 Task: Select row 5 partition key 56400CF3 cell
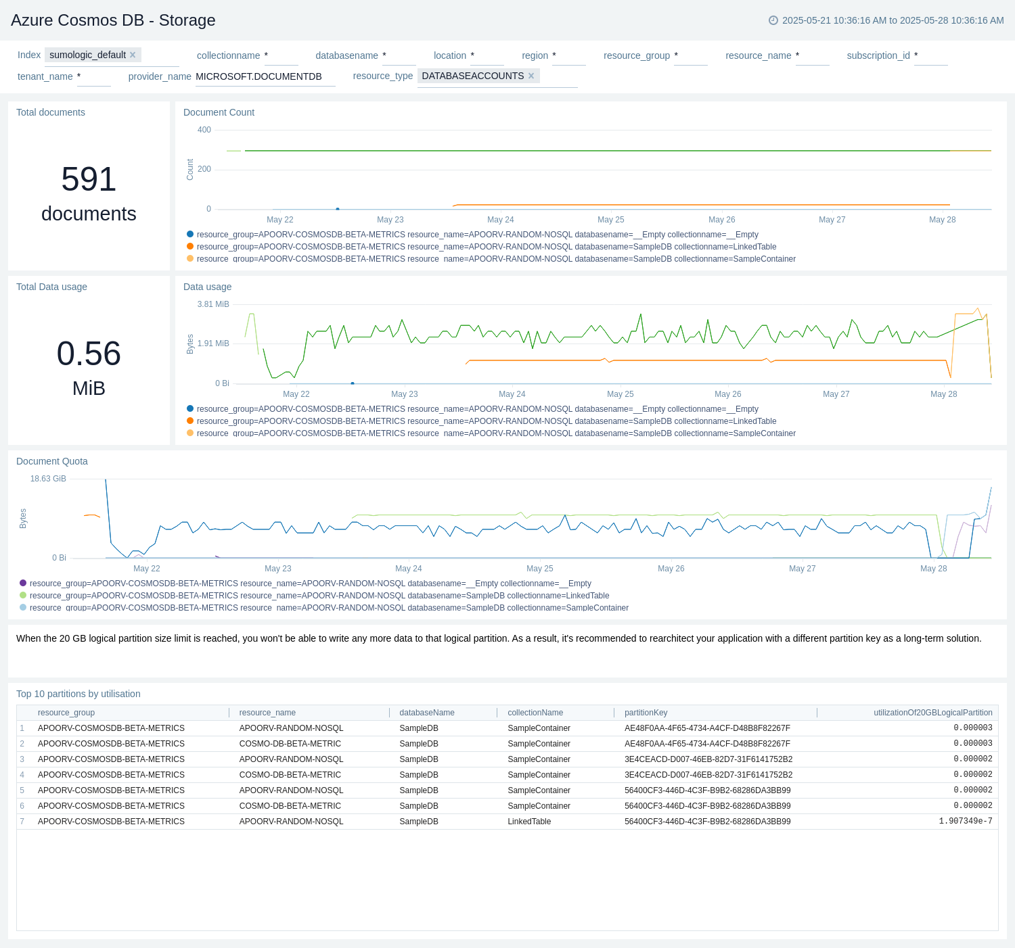(708, 790)
